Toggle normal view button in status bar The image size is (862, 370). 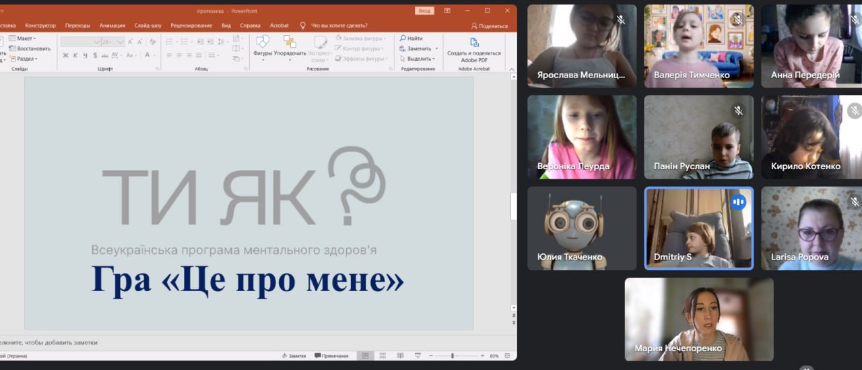pyautogui.click(x=365, y=356)
